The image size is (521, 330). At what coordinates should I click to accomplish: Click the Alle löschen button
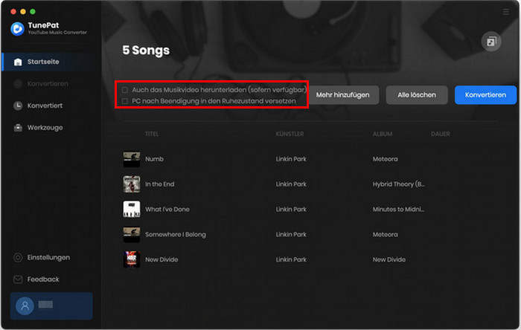click(x=417, y=95)
